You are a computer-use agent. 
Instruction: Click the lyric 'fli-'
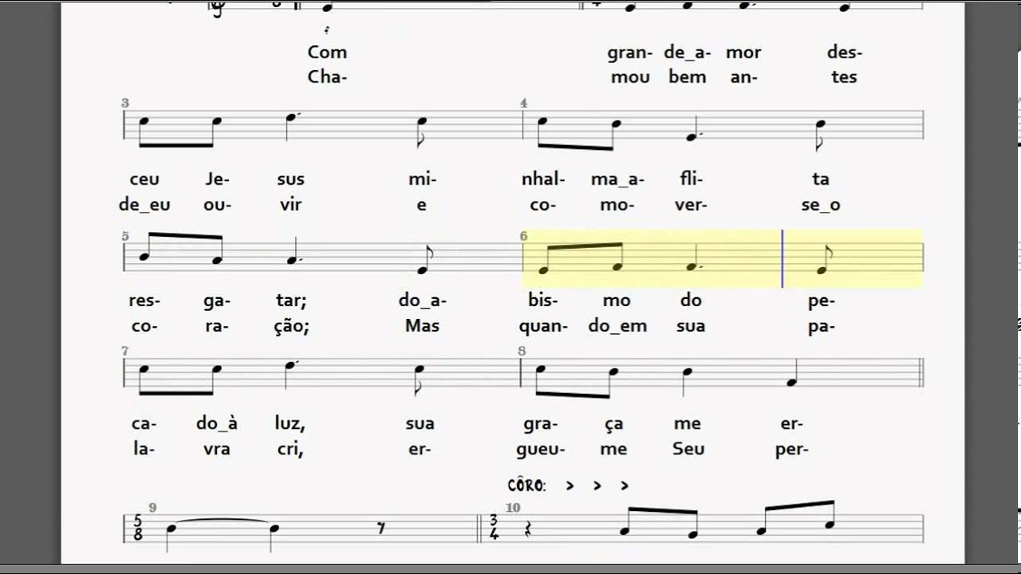click(691, 179)
